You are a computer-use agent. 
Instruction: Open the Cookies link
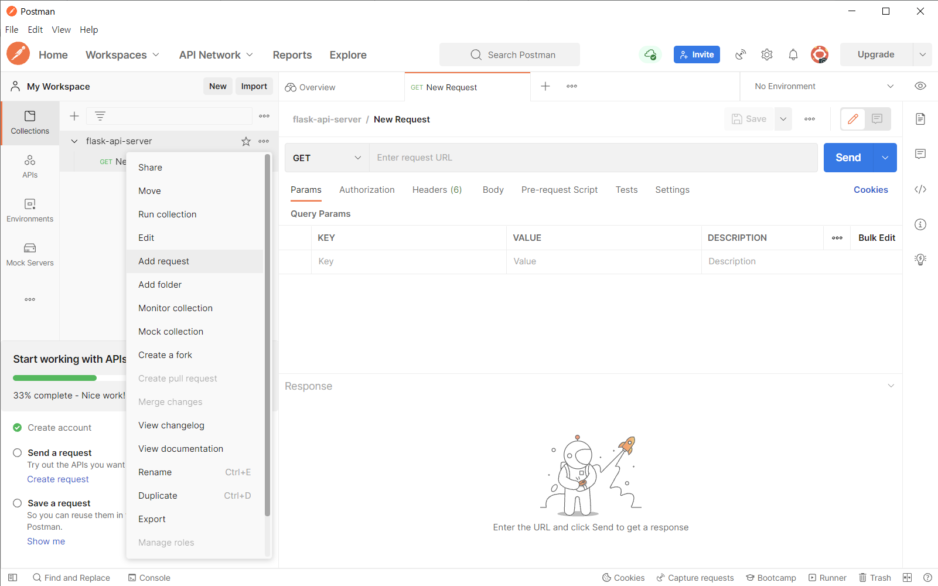coord(871,190)
